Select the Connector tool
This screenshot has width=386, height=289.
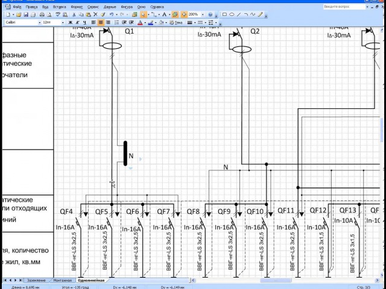154,14
